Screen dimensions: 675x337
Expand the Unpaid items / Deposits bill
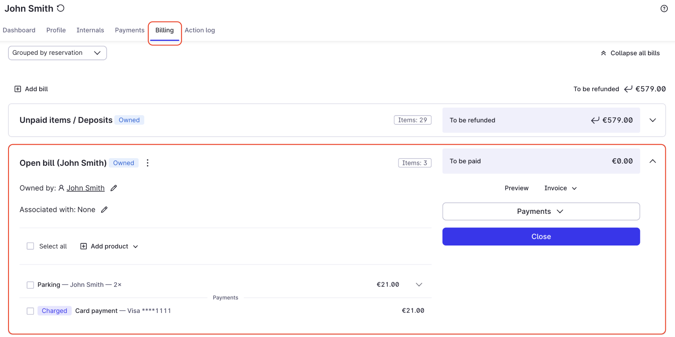click(652, 120)
